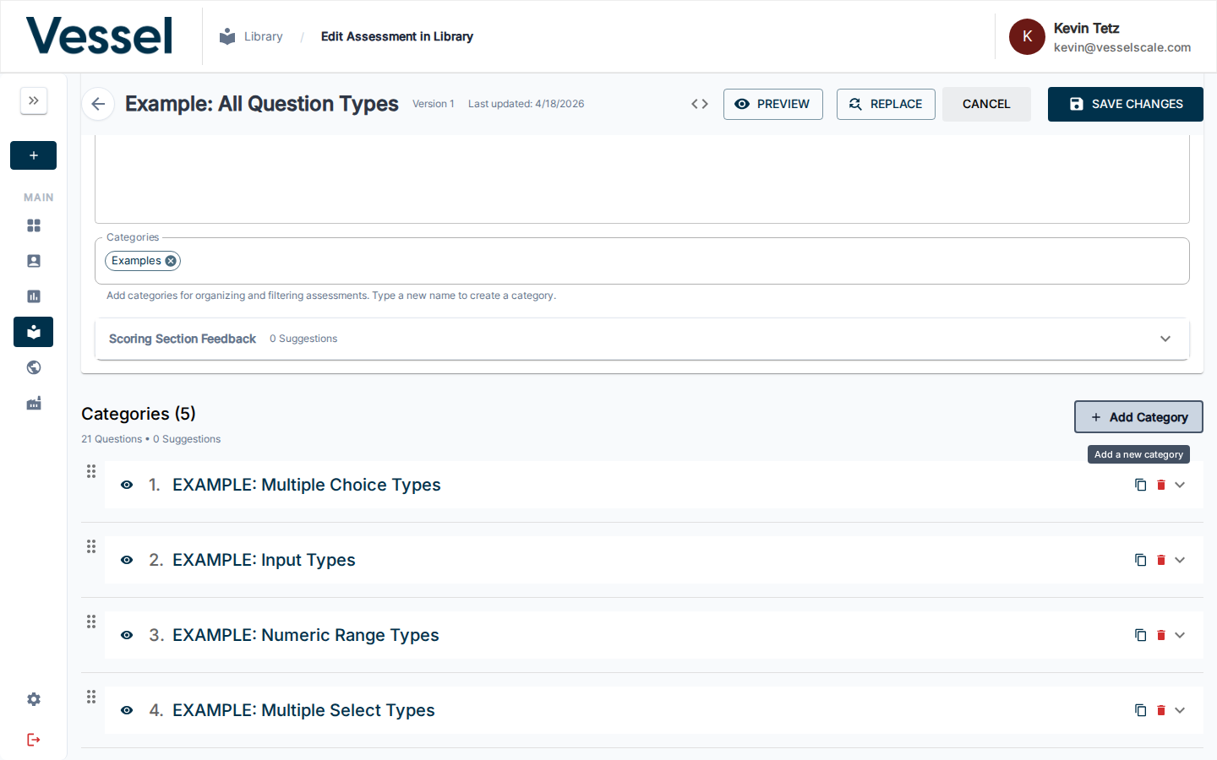This screenshot has width=1217, height=760.
Task: Hide the Input Types category with eye icon
Action: 127,560
